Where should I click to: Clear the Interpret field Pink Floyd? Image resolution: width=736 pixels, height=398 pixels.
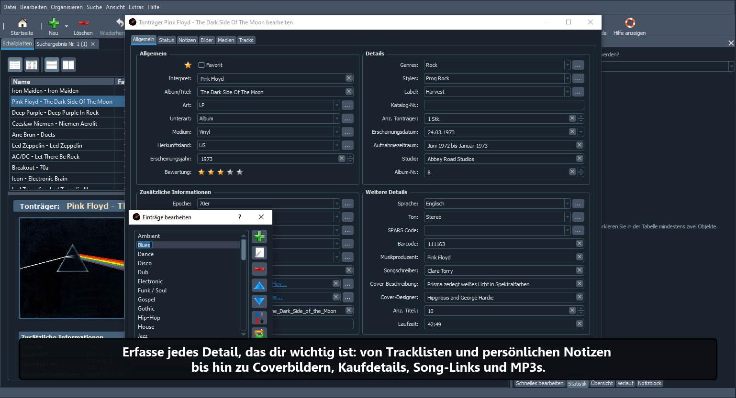click(349, 78)
